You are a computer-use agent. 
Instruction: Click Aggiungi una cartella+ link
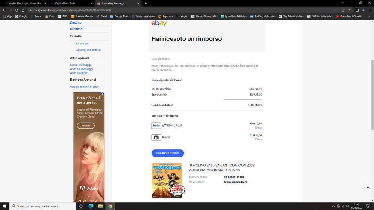[89, 50]
